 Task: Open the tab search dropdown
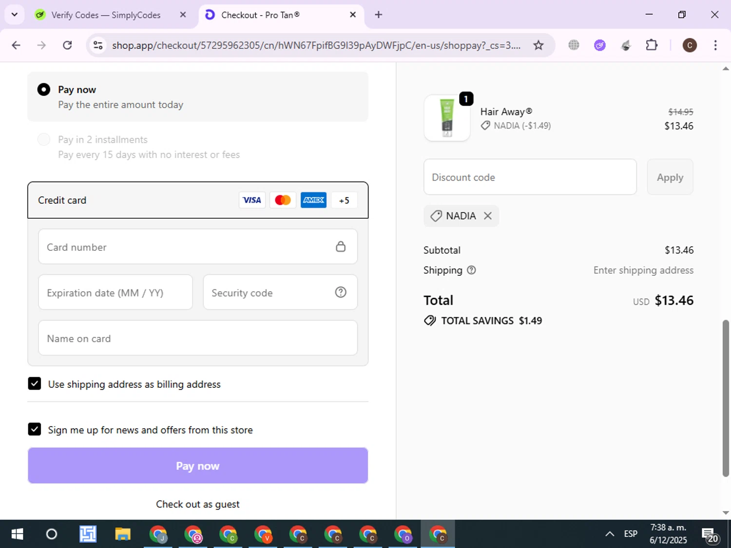tap(15, 15)
